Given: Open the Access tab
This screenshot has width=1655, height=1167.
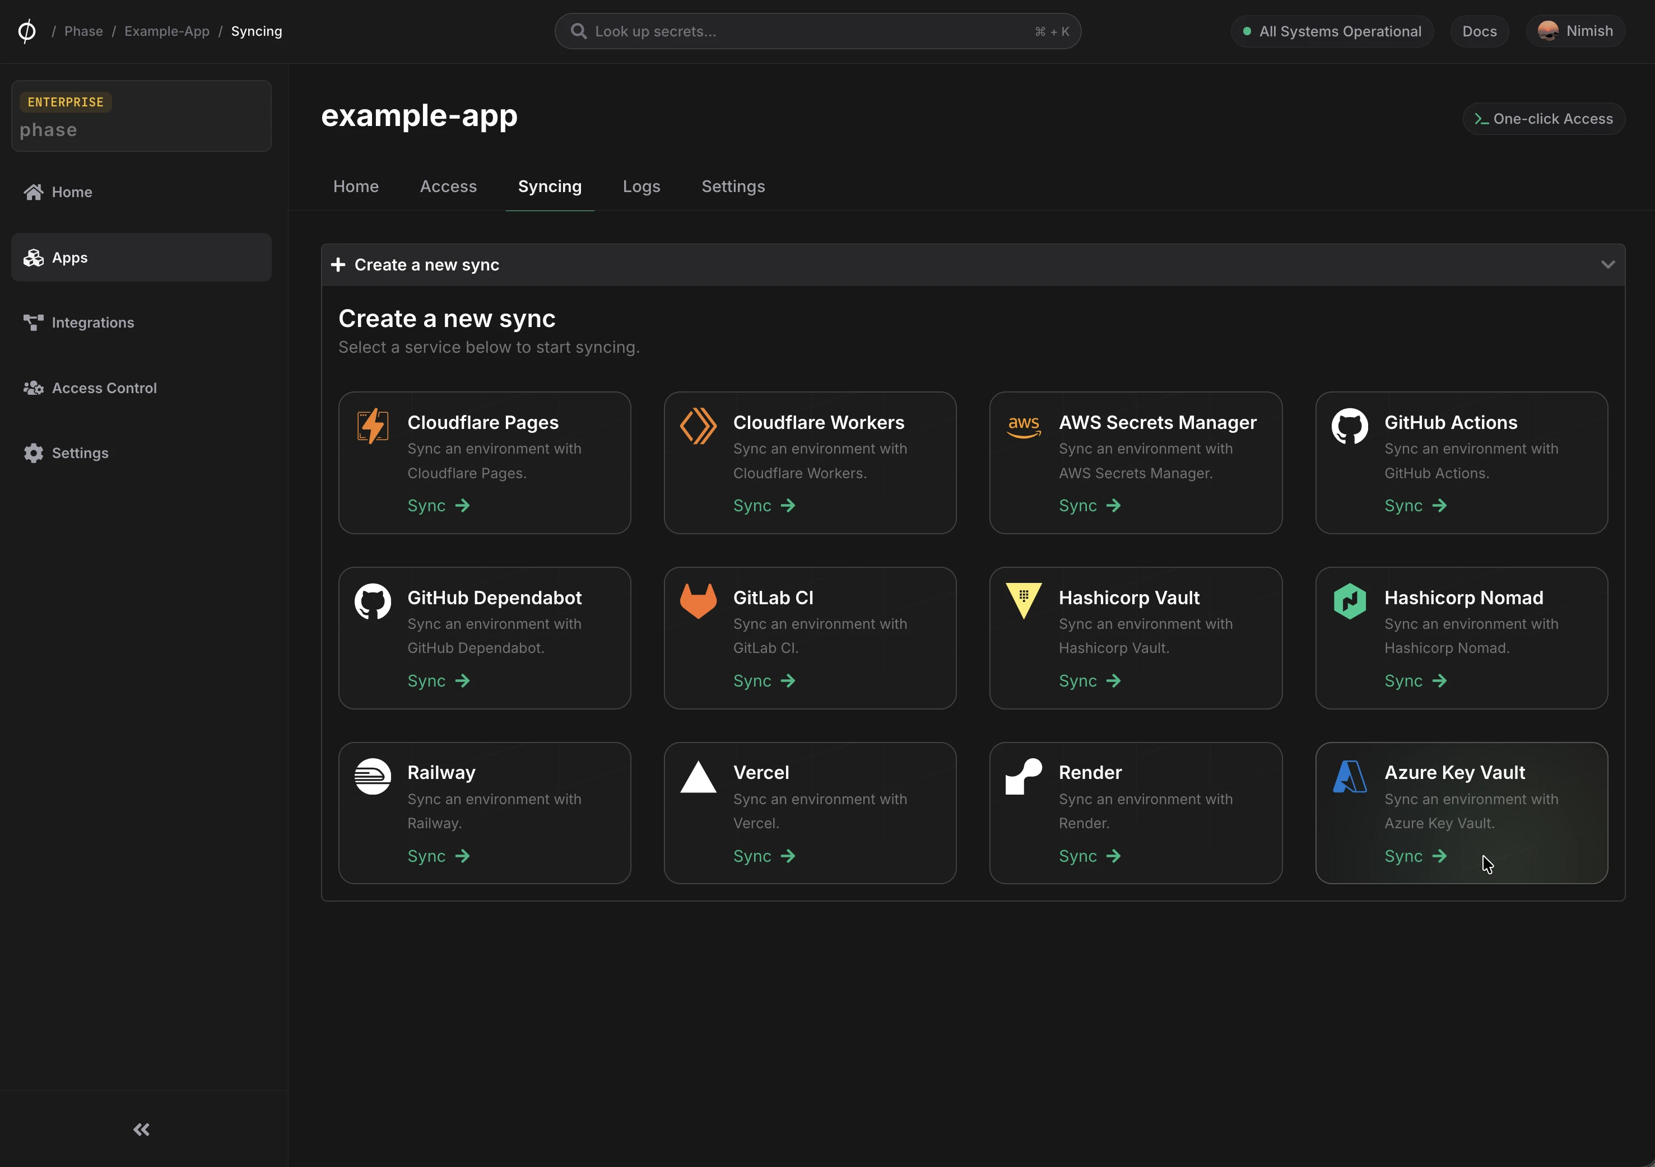Looking at the screenshot, I should coord(448,186).
